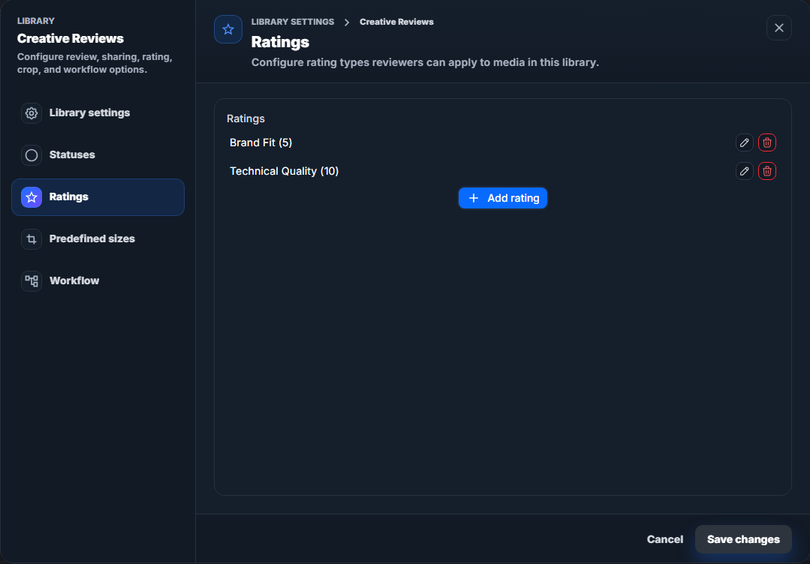The image size is (810, 564).
Task: Select the Technical Quality (10) row text
Action: 284,171
